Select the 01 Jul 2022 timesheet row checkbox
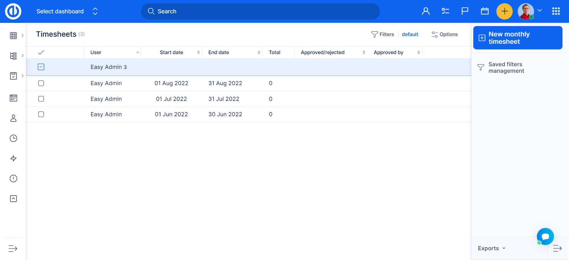 pyautogui.click(x=41, y=99)
